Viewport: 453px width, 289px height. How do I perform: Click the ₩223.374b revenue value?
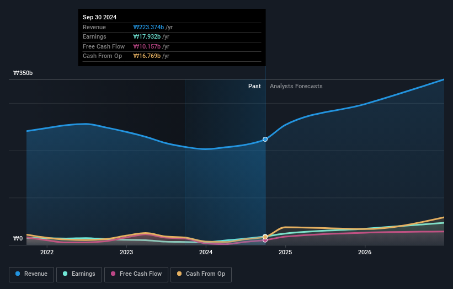tap(148, 27)
